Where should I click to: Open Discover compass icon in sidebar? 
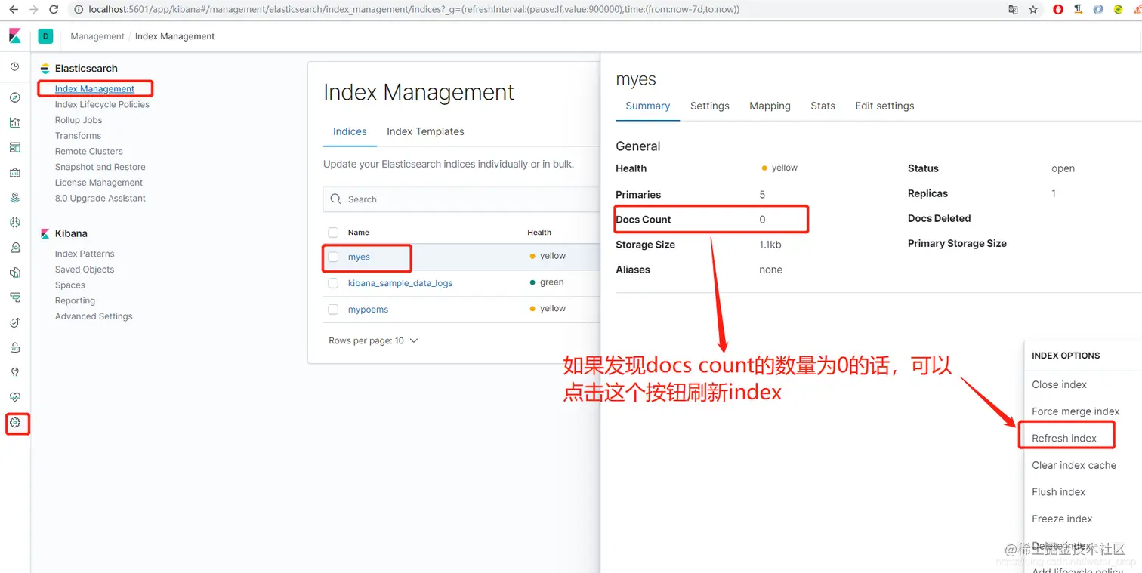click(x=14, y=97)
